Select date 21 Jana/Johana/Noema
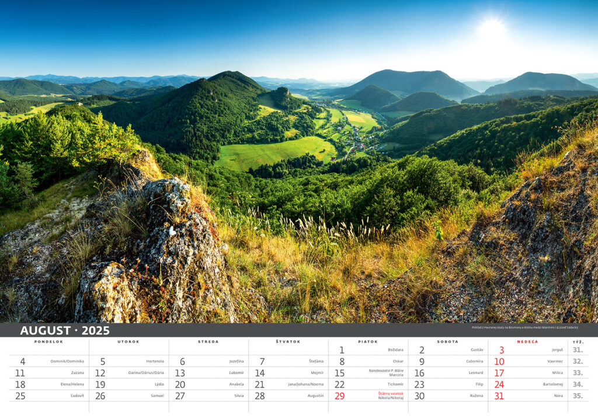The image size is (598, 419). (x=288, y=385)
